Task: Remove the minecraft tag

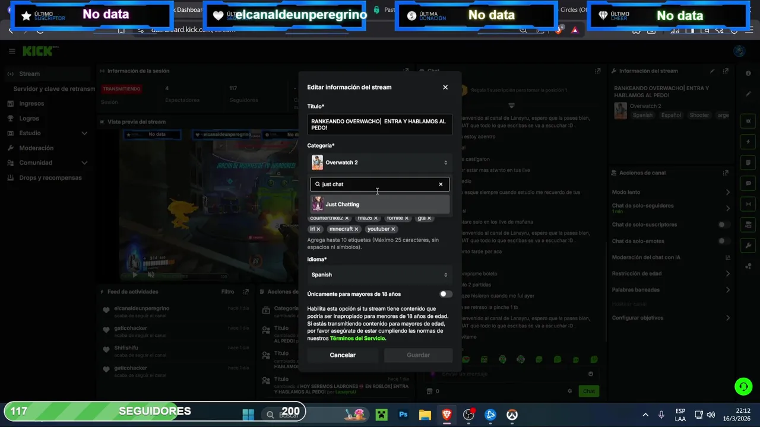Action: (356, 229)
